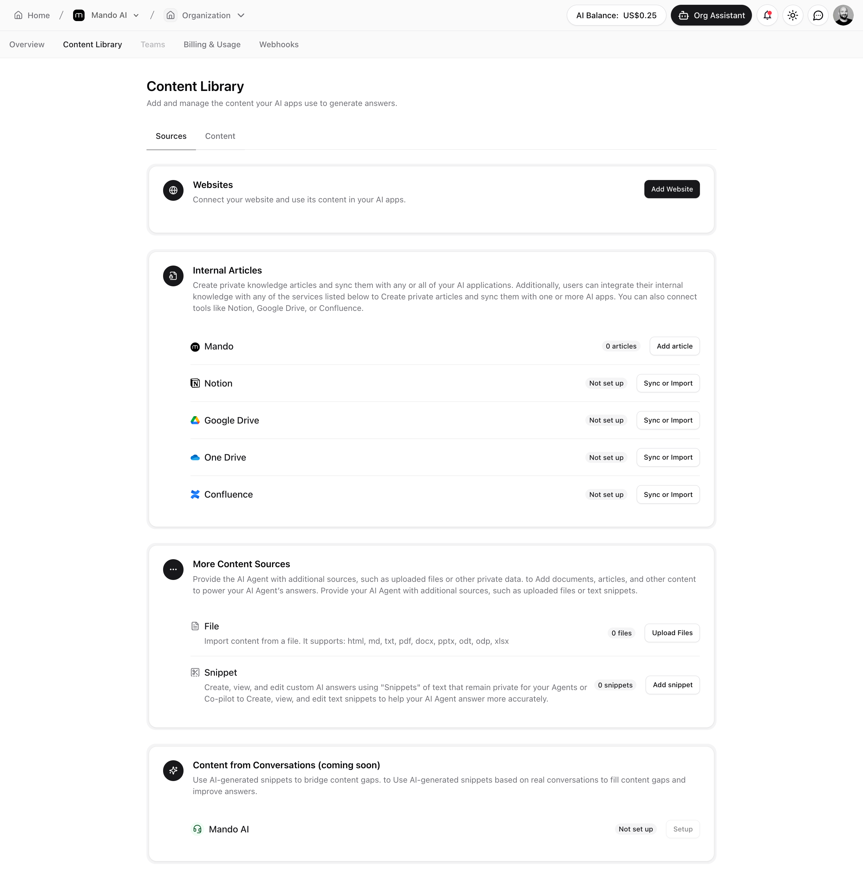863x887 pixels.
Task: Click the Upload Files button
Action: [x=672, y=633]
